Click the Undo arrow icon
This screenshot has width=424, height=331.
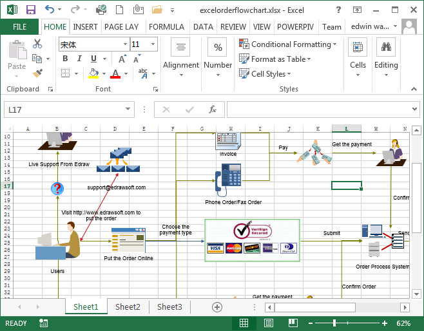tap(50, 10)
